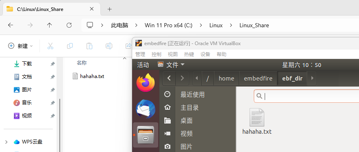359x152 pixels.
Task: Unpin 文档 using its pin icon
Action: click(x=53, y=77)
